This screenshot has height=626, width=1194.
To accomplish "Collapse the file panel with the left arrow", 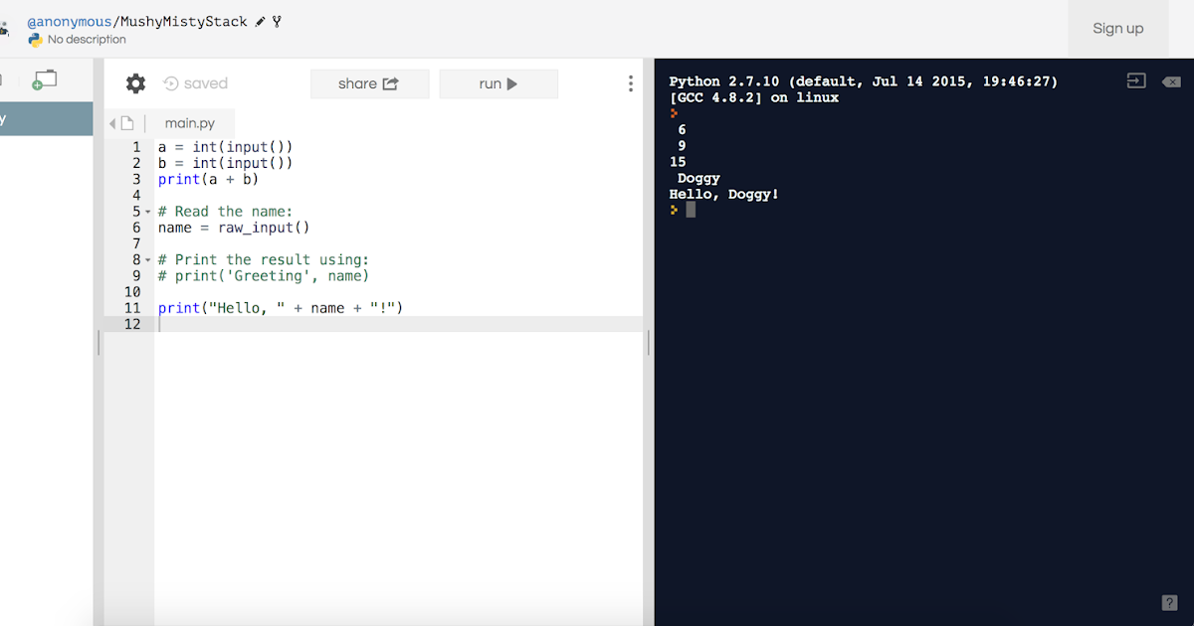I will click(x=111, y=121).
